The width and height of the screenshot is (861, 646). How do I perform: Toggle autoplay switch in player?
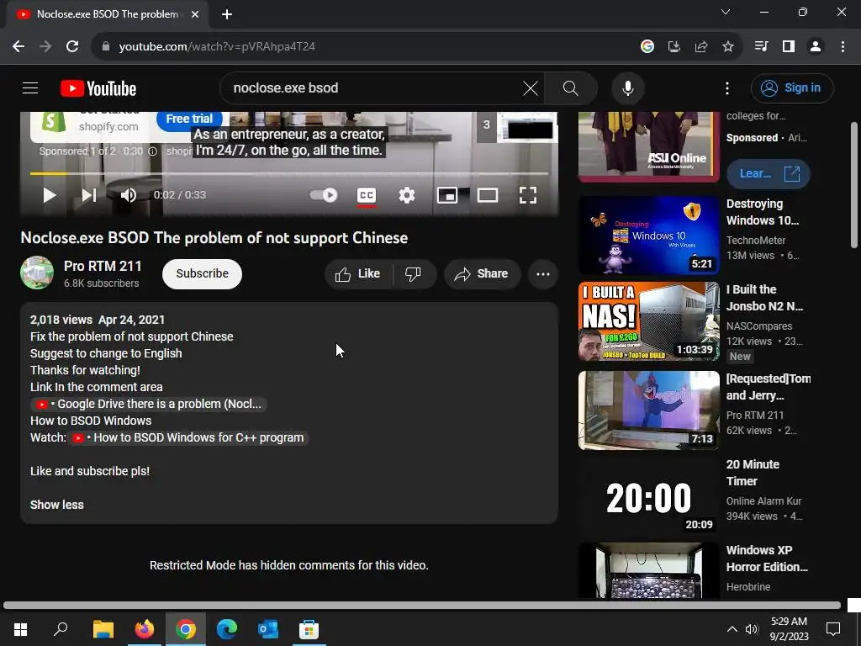(x=324, y=195)
